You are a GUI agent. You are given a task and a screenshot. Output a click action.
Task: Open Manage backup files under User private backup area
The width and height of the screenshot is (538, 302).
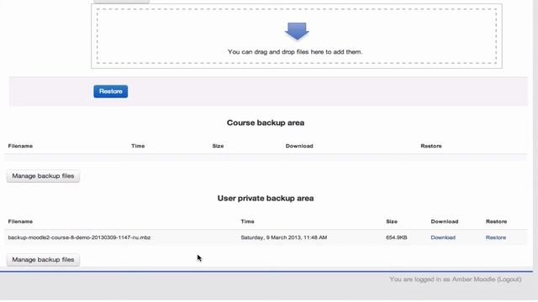43,259
